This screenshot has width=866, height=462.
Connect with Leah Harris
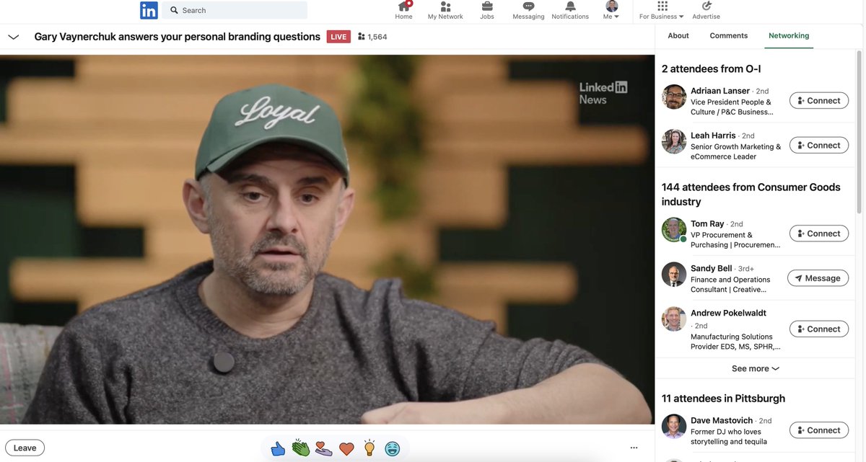pos(819,145)
